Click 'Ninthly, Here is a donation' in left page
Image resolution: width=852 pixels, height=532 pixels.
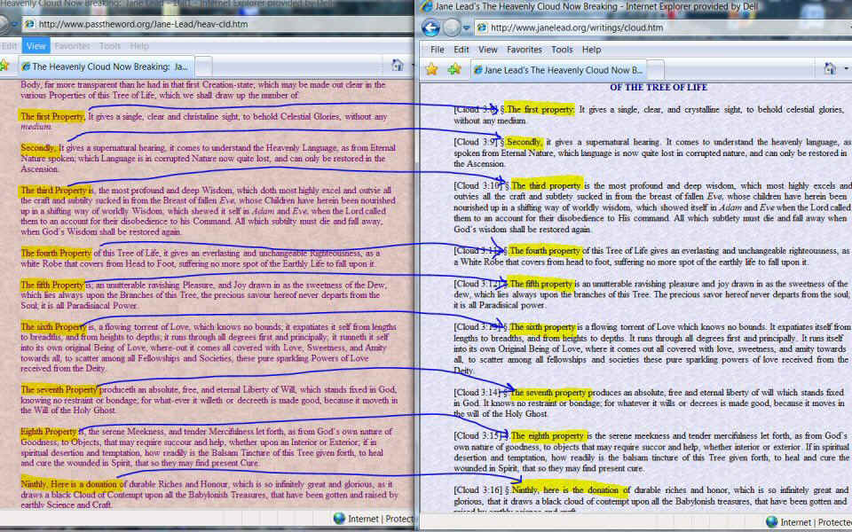(69, 484)
